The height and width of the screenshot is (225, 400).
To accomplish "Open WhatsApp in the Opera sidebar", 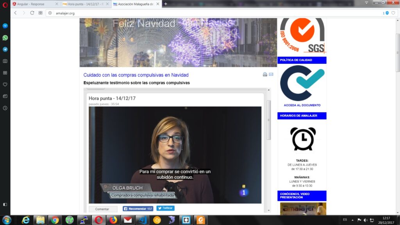I will pos(5,38).
